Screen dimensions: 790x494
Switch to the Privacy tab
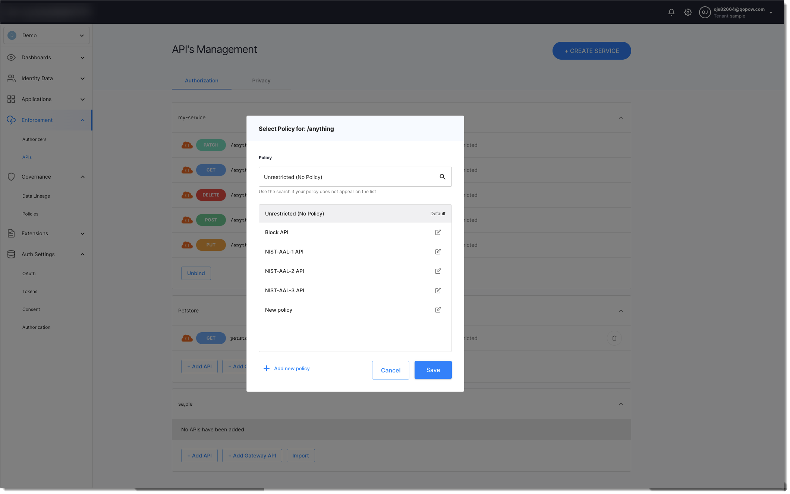pos(261,80)
